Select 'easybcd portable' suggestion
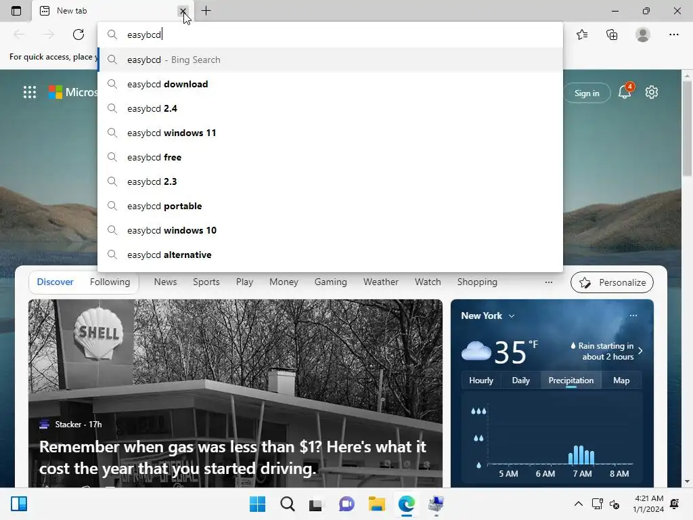 (330, 206)
